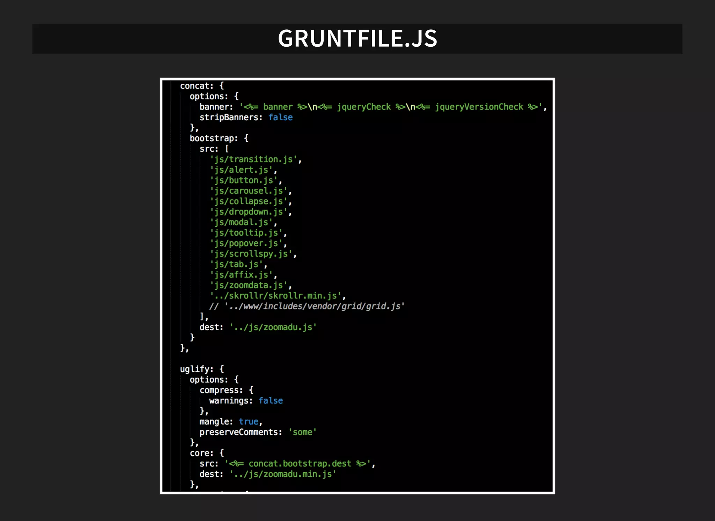715x521 pixels.
Task: Select 'js/zoomdata.js' entry
Action: pyautogui.click(x=251, y=285)
